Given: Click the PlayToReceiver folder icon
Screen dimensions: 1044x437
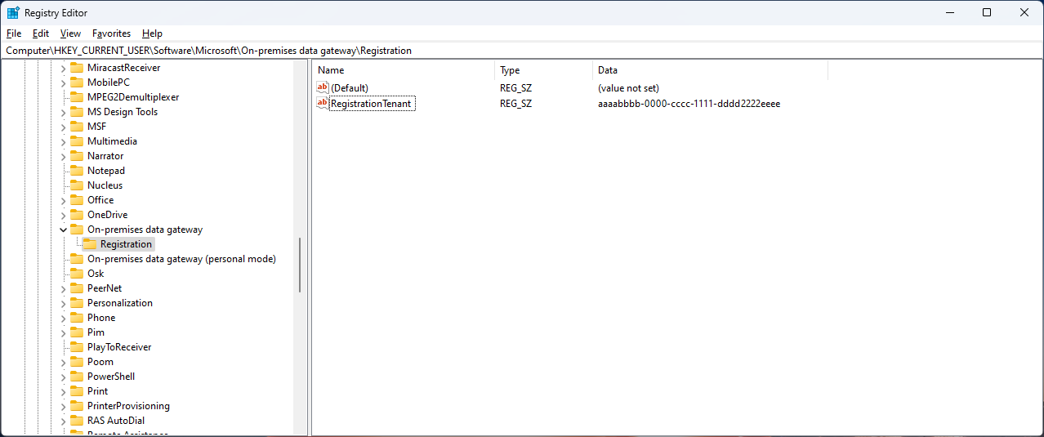Looking at the screenshot, I should point(76,347).
